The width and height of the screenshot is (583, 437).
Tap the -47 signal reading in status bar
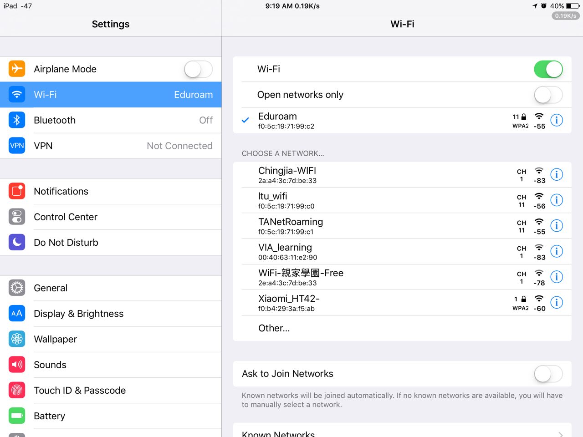pos(26,6)
